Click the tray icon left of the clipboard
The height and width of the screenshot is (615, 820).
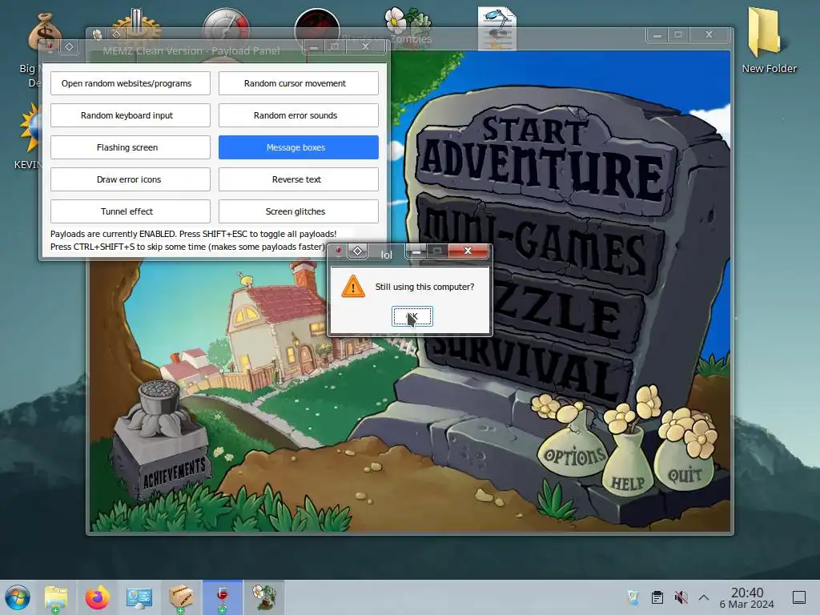(x=633, y=597)
